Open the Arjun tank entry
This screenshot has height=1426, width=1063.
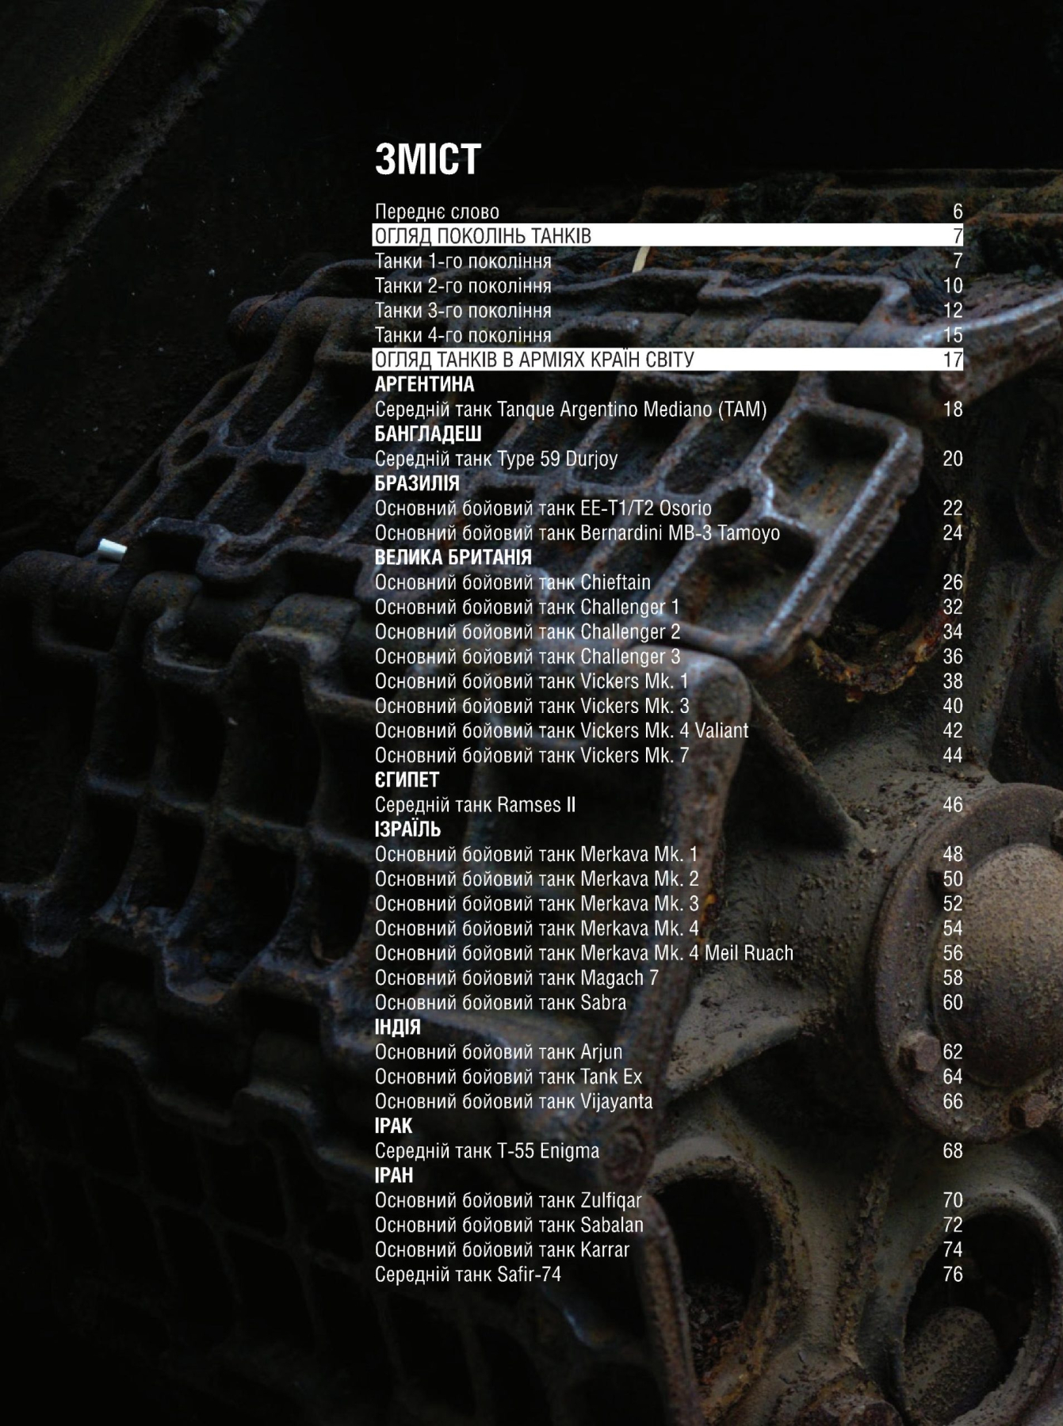point(498,1052)
